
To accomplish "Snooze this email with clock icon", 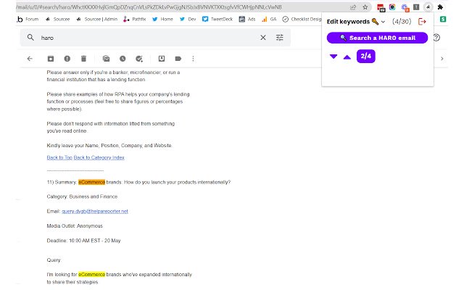I will click(123, 59).
